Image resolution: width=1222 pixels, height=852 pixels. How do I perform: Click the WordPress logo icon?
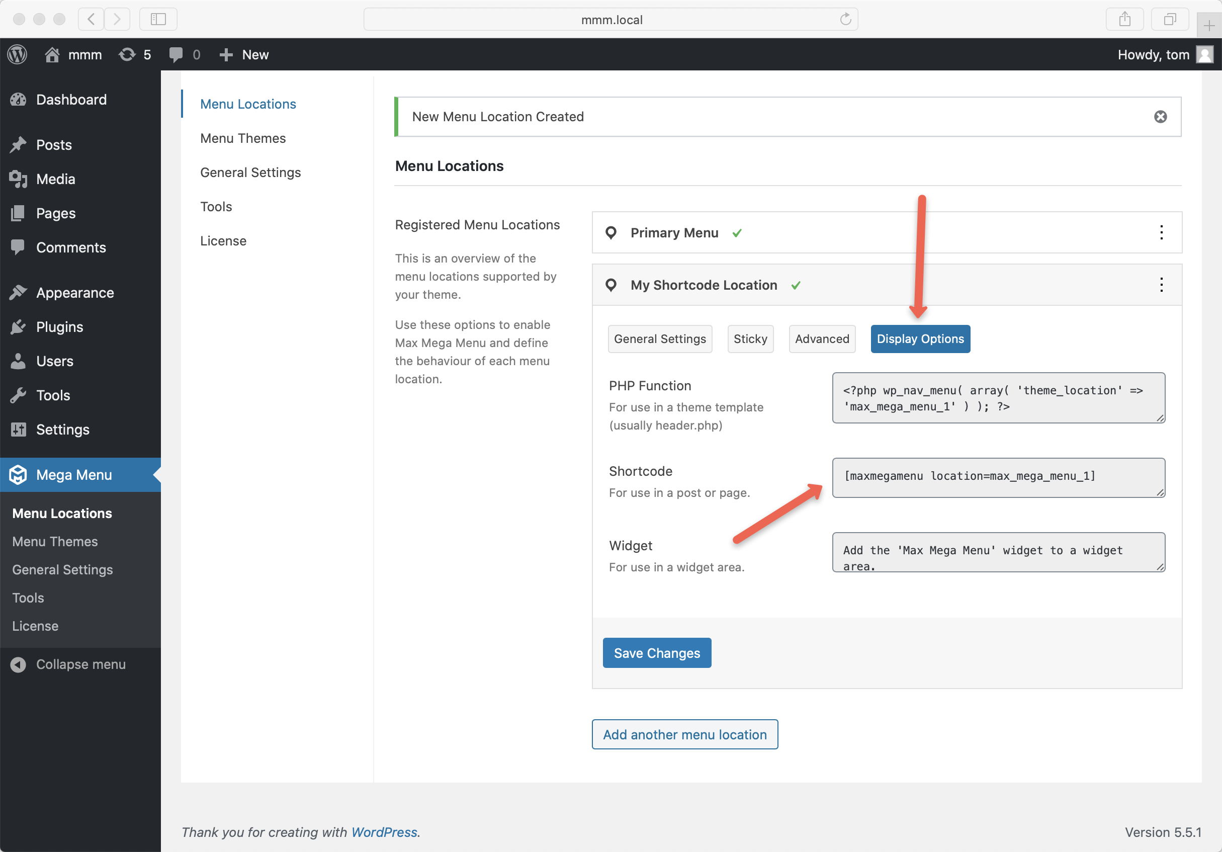pos(18,54)
